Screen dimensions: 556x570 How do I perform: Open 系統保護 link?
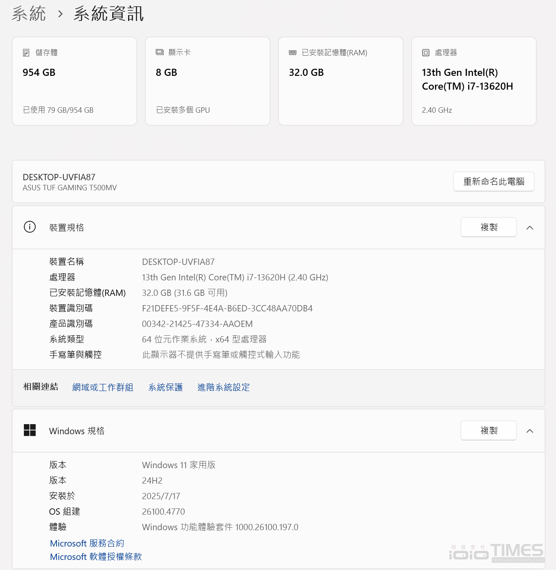click(x=165, y=387)
